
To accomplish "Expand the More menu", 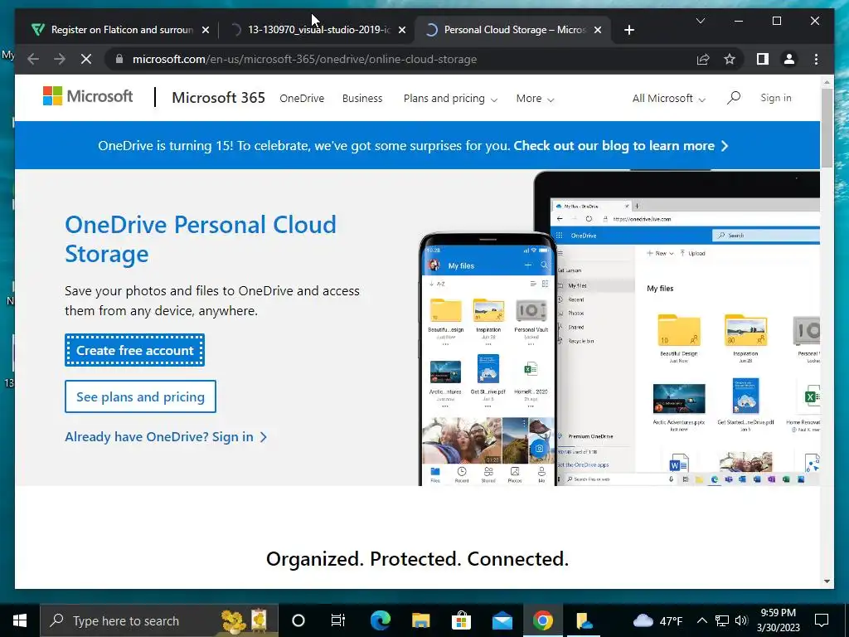I will pyautogui.click(x=535, y=98).
